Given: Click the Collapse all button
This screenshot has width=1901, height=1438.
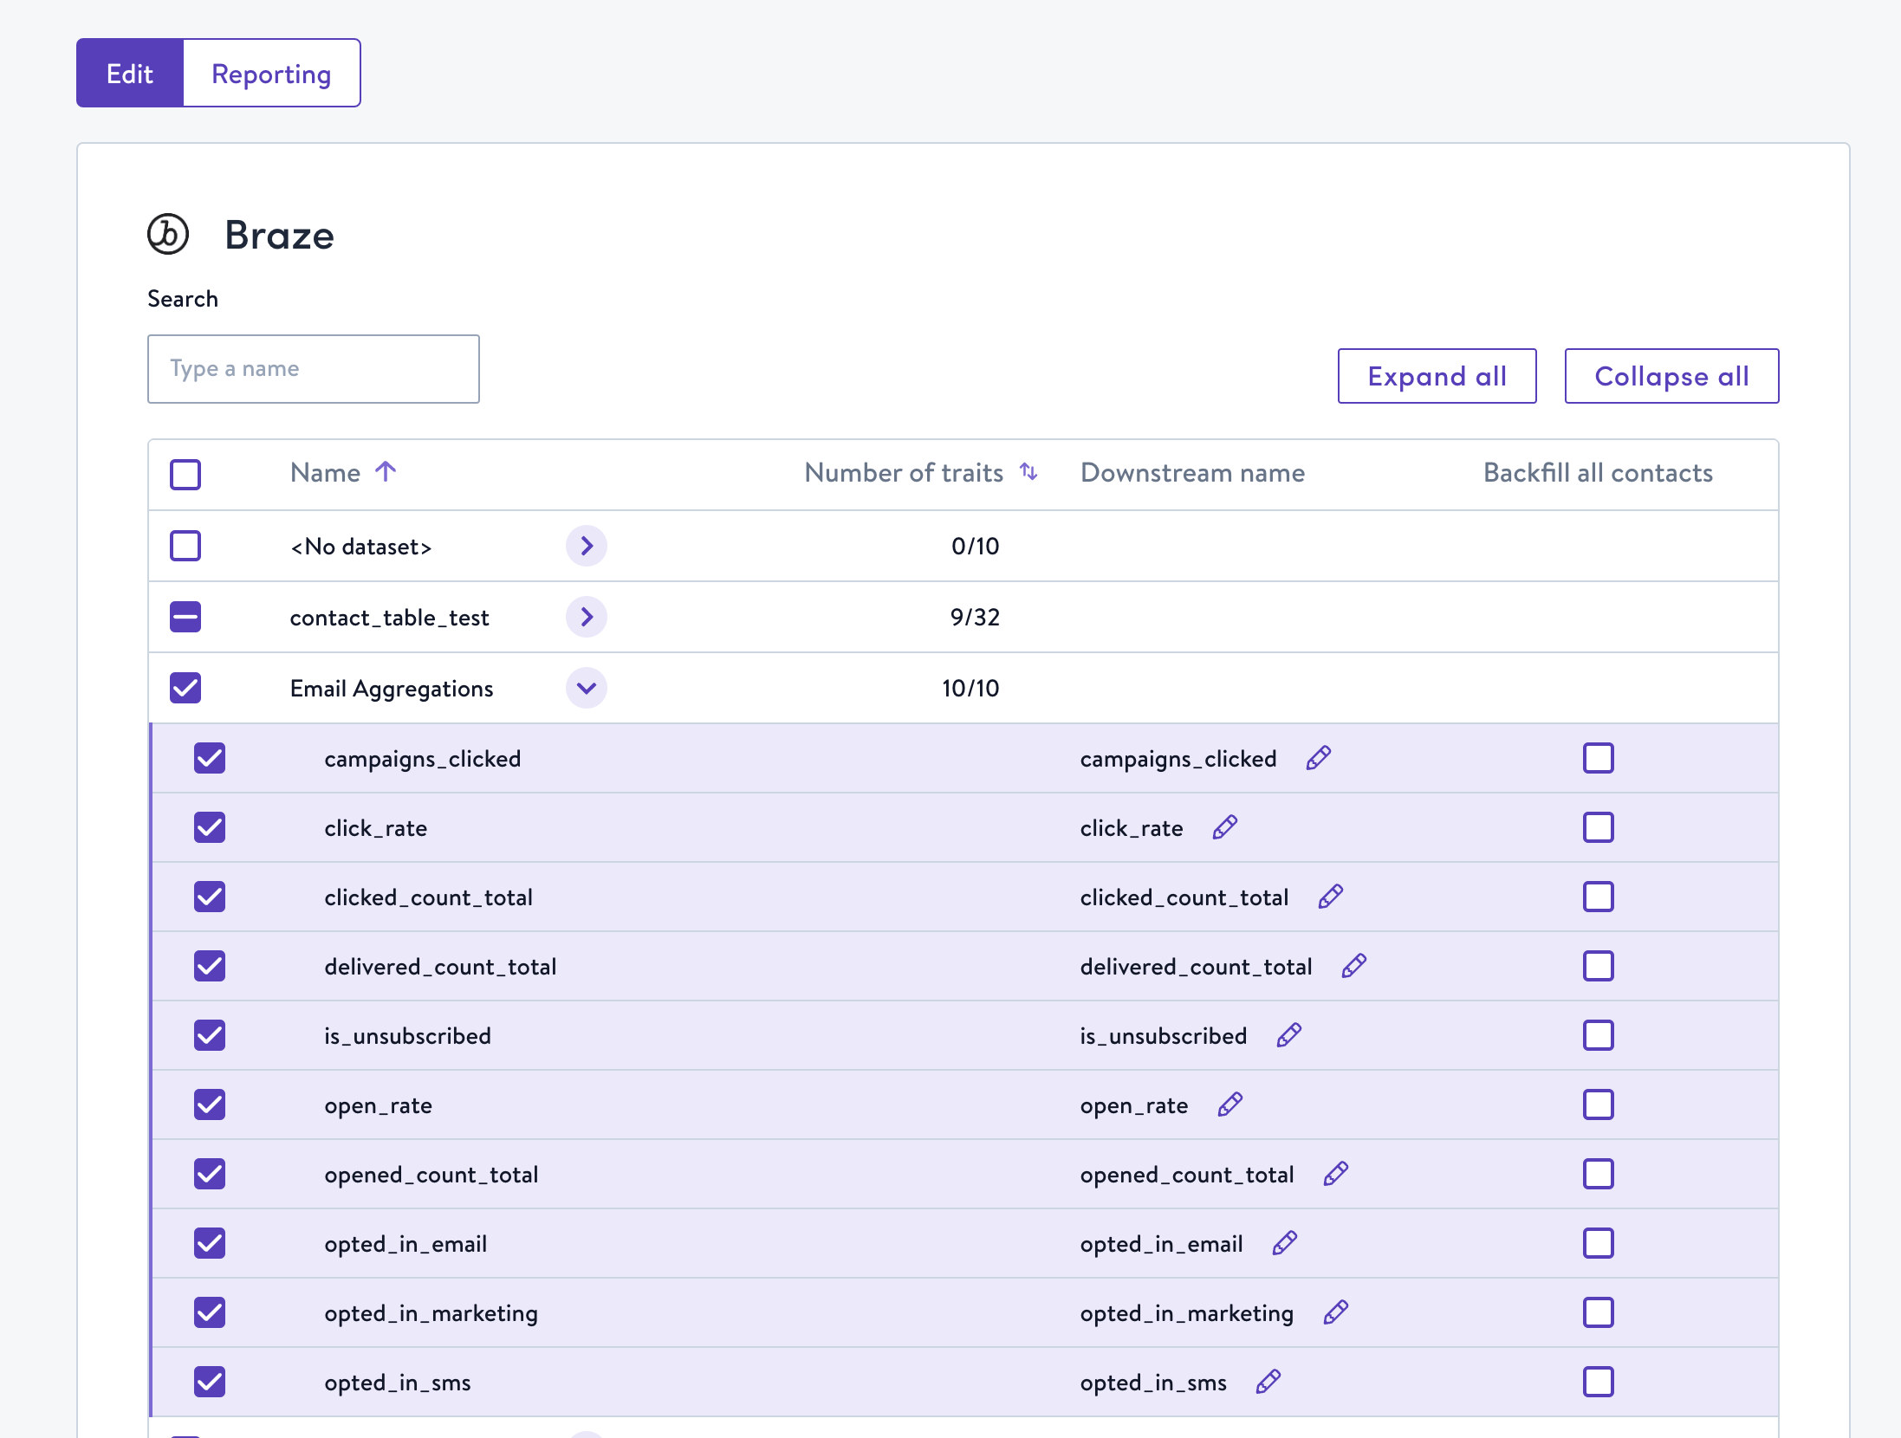Looking at the screenshot, I should pyautogui.click(x=1671, y=374).
